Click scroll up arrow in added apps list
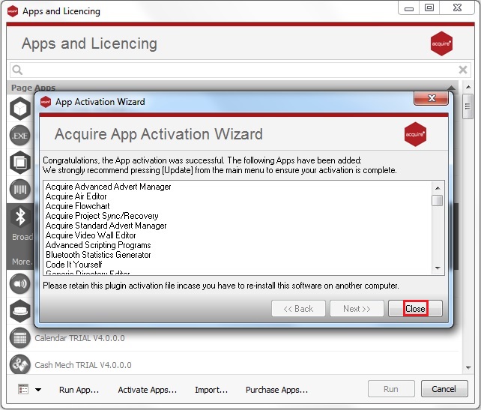The height and width of the screenshot is (410, 481). click(x=438, y=188)
